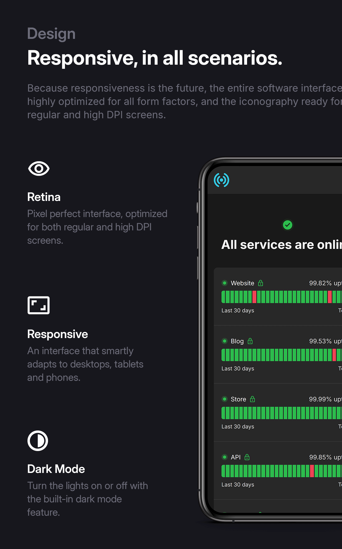Click the green lock icon next to API
This screenshot has height=549, width=342.
247,457
